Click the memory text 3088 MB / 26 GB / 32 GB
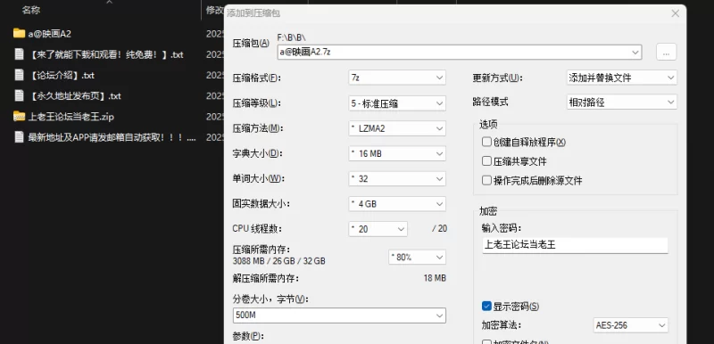The width and height of the screenshot is (714, 344). [278, 261]
